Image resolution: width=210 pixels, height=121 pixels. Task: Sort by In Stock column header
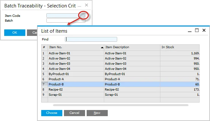[180, 47]
